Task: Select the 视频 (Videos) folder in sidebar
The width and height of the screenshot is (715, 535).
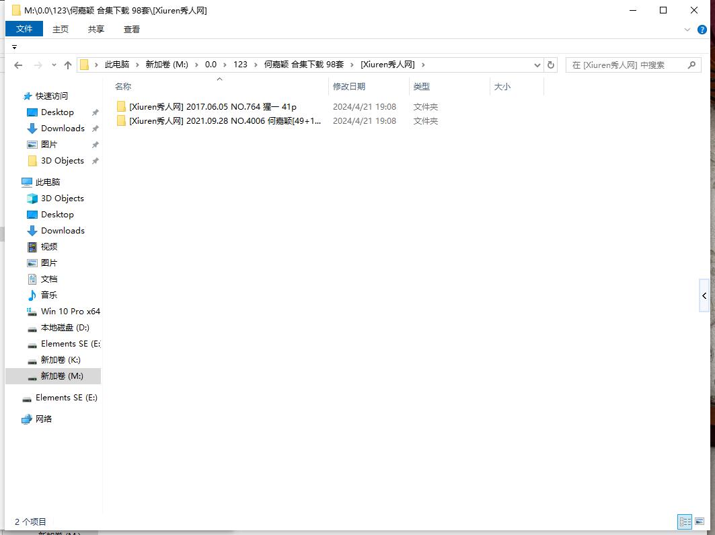Action: pyautogui.click(x=49, y=247)
